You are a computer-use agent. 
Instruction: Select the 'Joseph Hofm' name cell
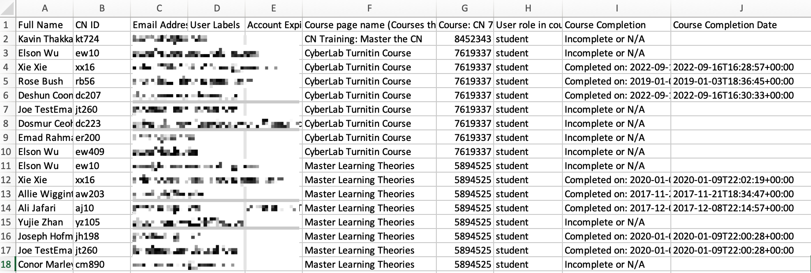coord(45,236)
